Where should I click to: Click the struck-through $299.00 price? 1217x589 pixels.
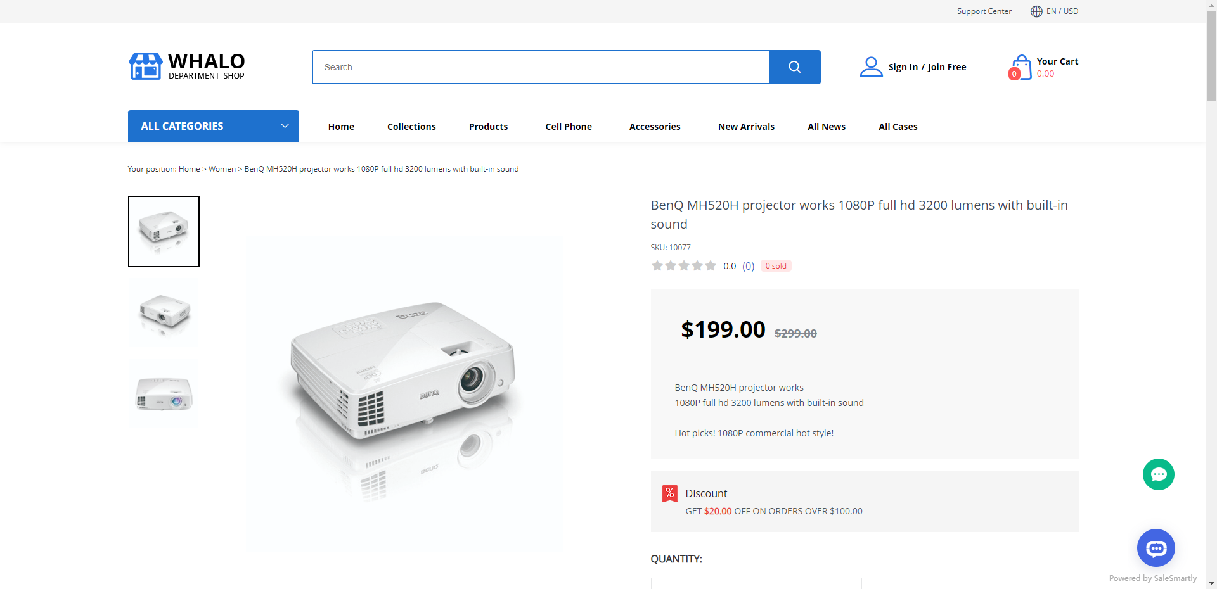pyautogui.click(x=795, y=333)
